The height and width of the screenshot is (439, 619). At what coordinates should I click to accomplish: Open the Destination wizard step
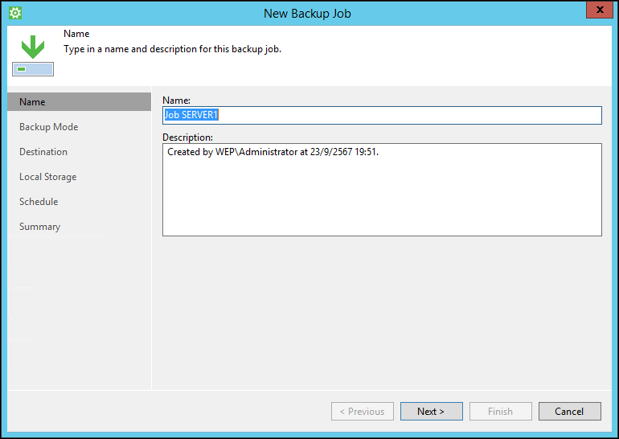click(x=43, y=152)
